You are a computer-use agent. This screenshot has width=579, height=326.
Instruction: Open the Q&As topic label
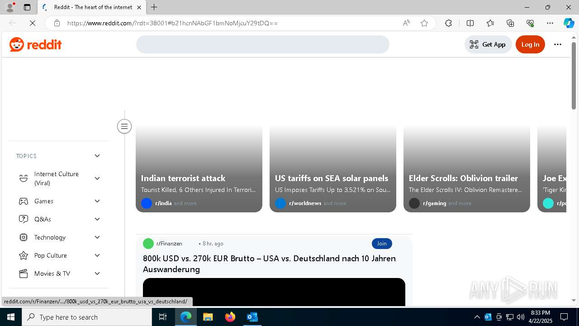coord(43,219)
